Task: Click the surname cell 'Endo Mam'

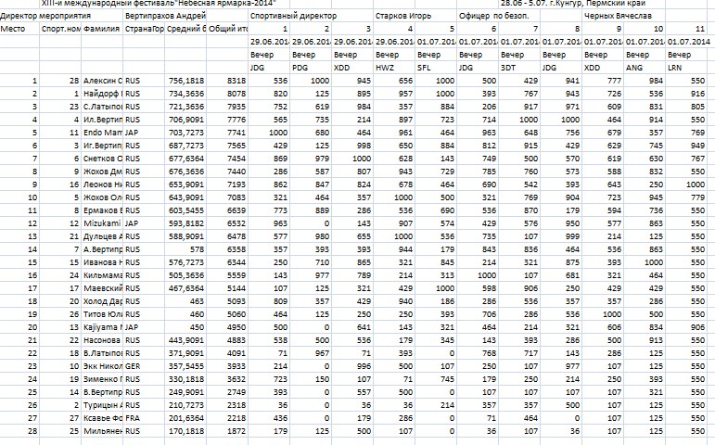Action: [102, 133]
